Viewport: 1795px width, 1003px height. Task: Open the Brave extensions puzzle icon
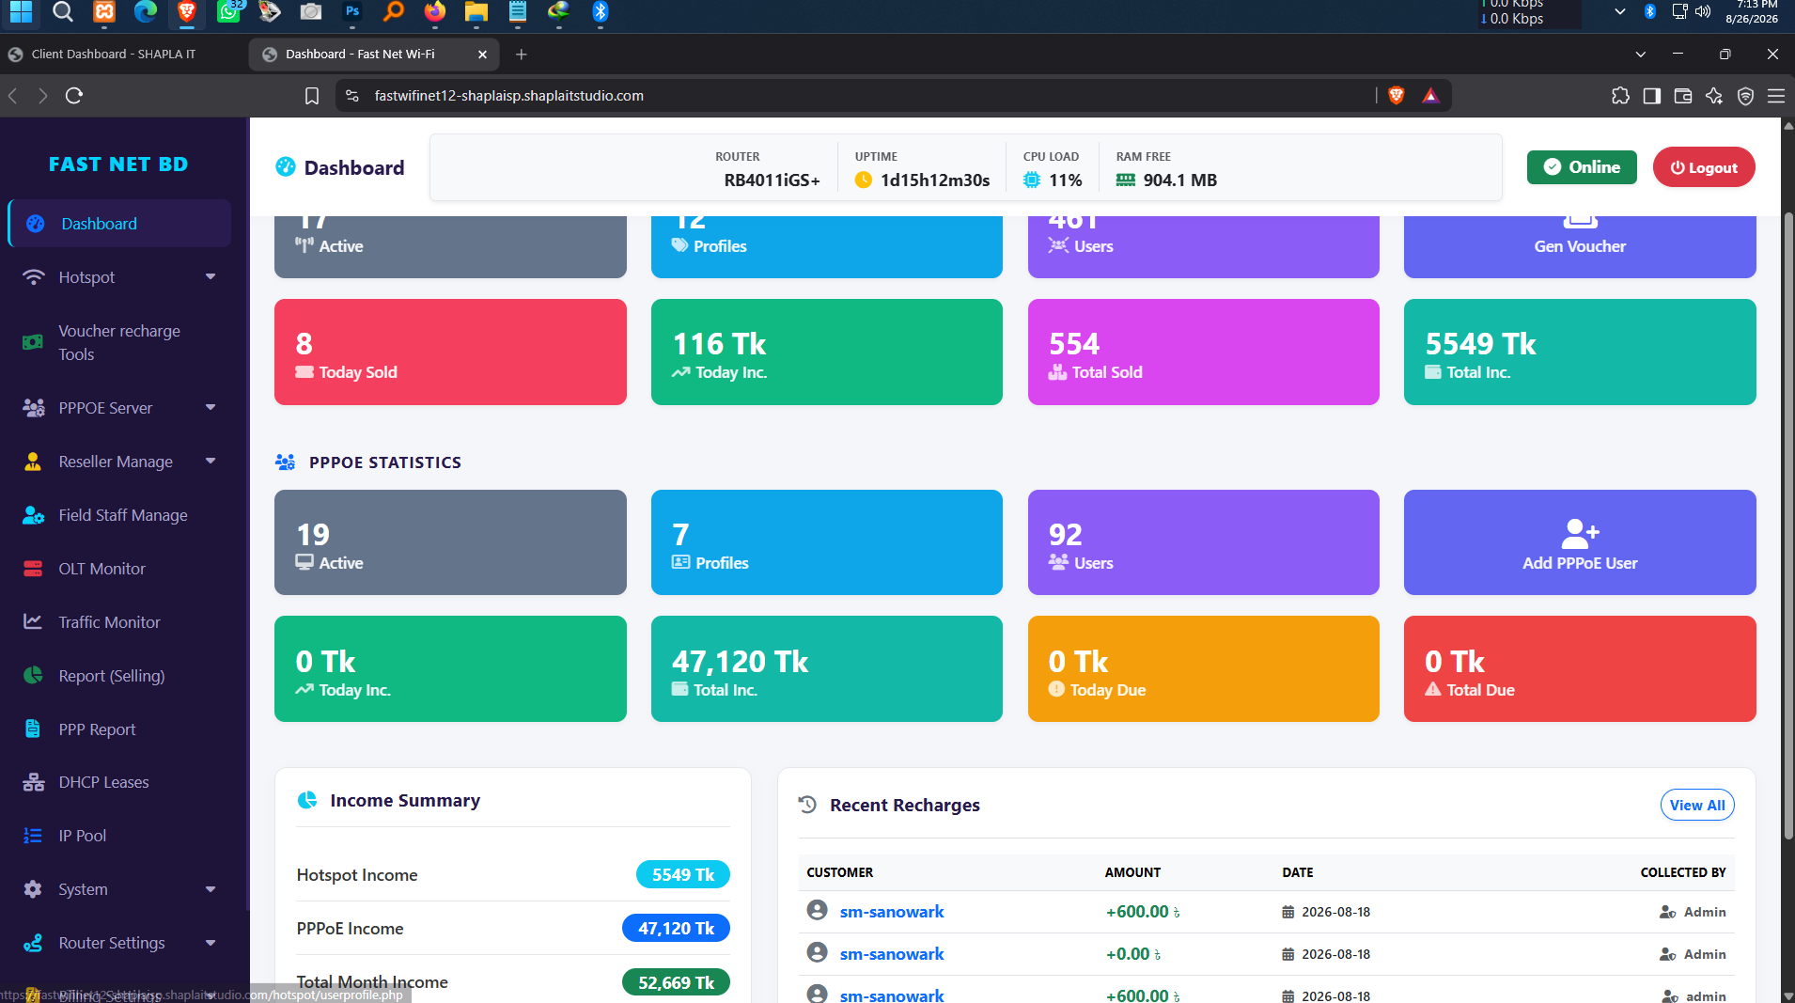coord(1620,95)
